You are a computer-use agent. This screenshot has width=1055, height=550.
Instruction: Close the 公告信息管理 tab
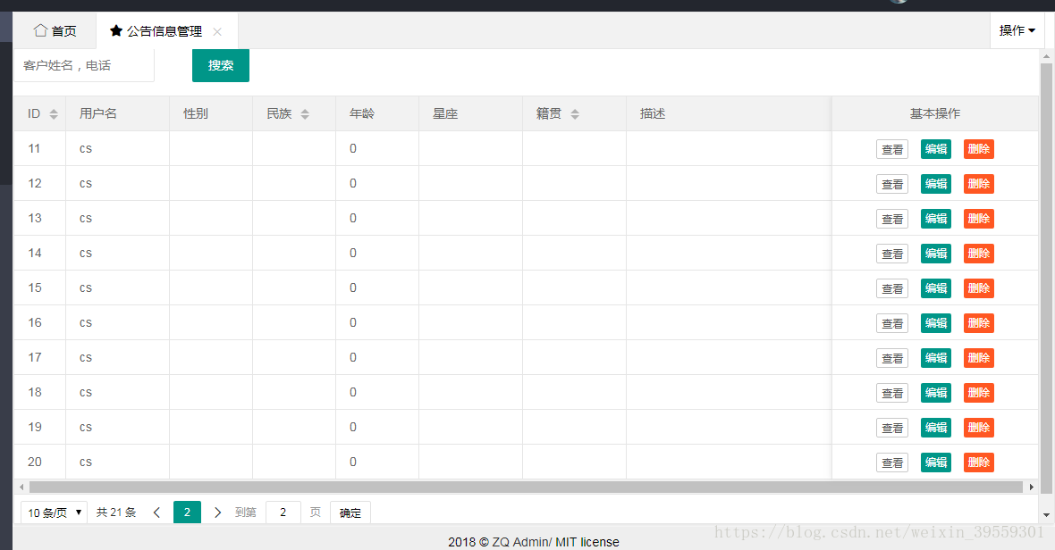click(x=217, y=31)
